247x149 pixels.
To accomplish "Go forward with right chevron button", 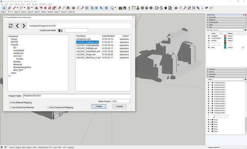I will [24, 26].
